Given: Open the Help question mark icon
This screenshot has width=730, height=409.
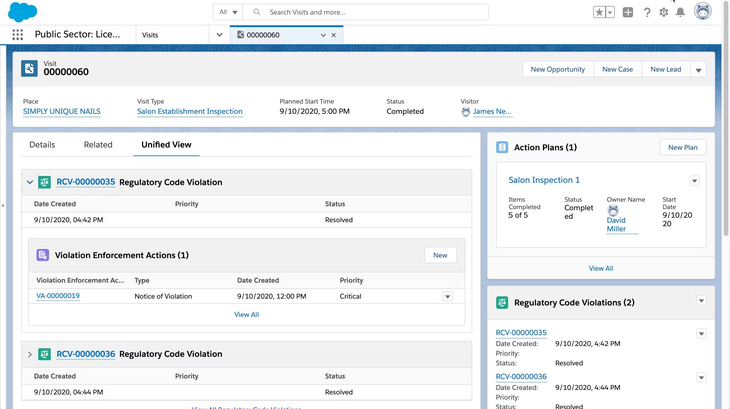Looking at the screenshot, I should coord(647,12).
